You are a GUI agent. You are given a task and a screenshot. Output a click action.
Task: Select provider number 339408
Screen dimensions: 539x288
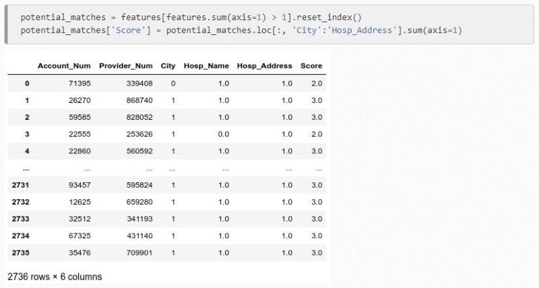[x=139, y=83]
